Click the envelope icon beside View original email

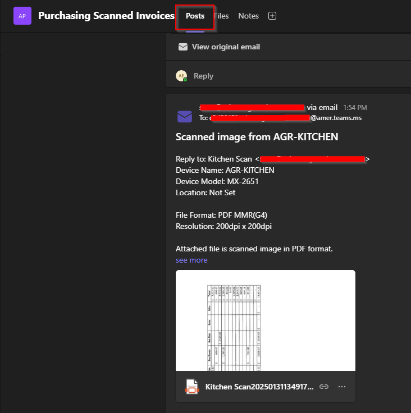pyautogui.click(x=183, y=47)
